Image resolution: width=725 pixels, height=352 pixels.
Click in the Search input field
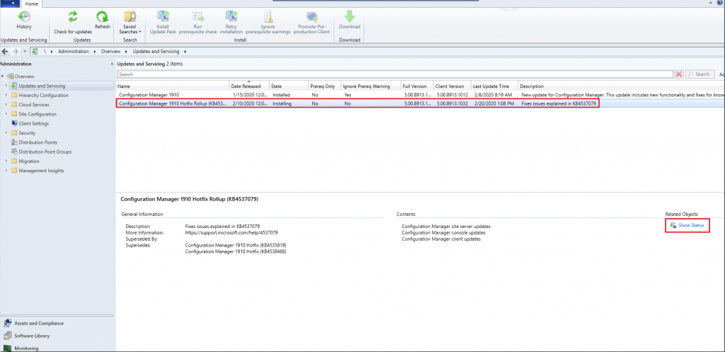coord(395,74)
